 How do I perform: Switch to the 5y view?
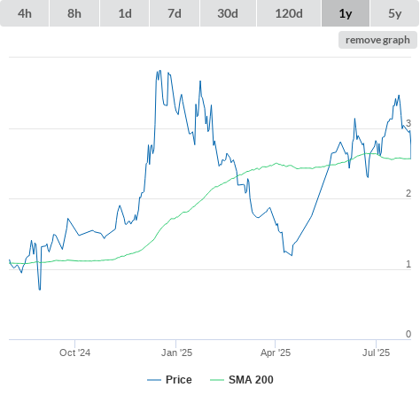pyautogui.click(x=395, y=13)
